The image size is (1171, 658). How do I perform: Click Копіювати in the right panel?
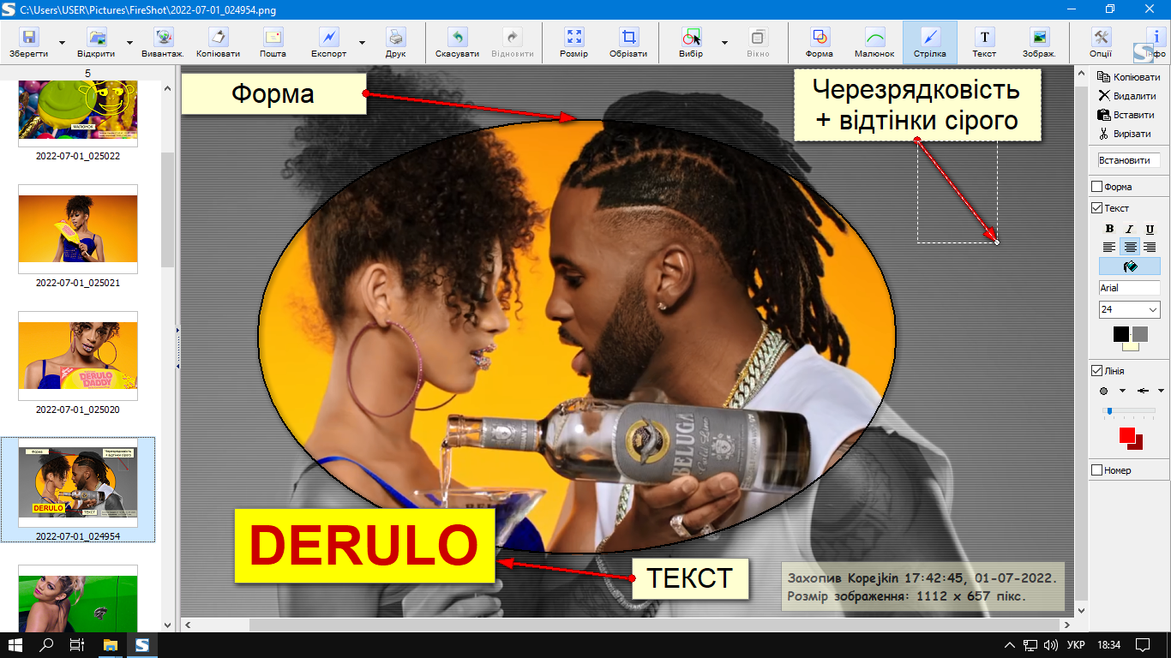1129,77
